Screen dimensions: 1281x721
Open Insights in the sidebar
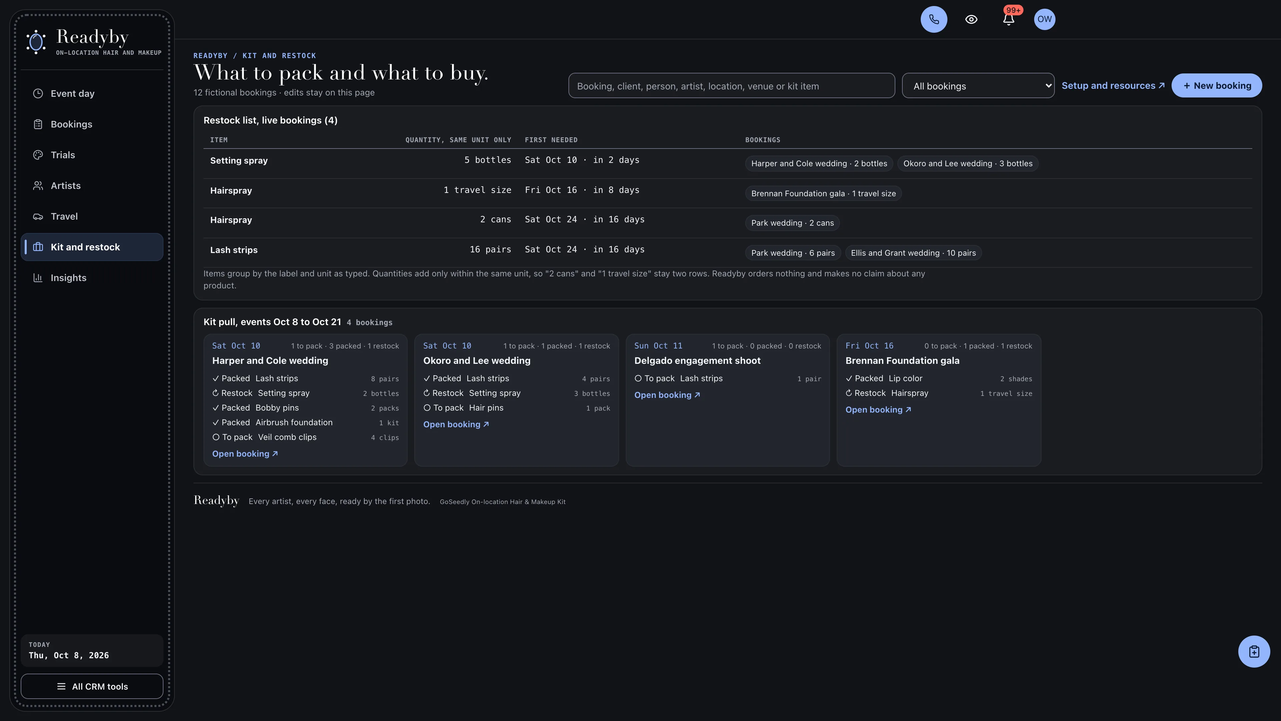coord(92,278)
